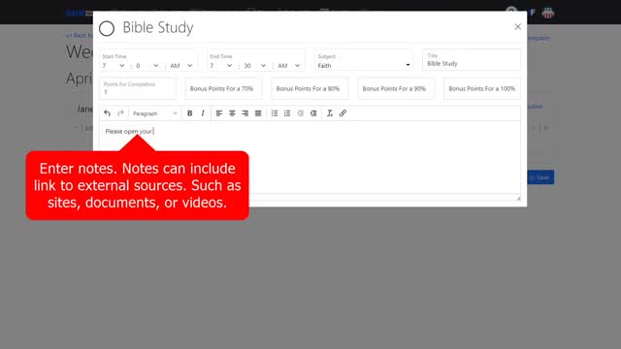
Task: Click the editor resize handle corner
Action: coord(518,198)
